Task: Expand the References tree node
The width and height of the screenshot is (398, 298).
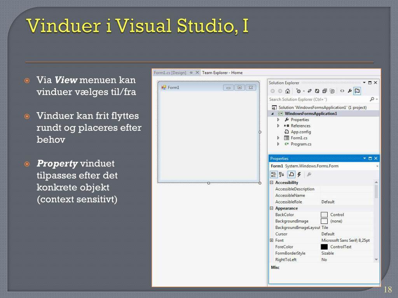Action: pos(278,126)
